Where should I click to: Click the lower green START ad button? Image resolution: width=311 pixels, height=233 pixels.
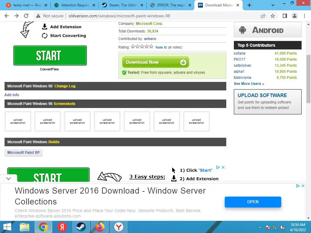click(x=48, y=175)
